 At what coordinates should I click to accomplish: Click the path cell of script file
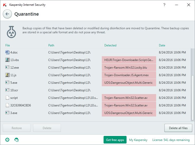pyautogui.click(x=73, y=98)
